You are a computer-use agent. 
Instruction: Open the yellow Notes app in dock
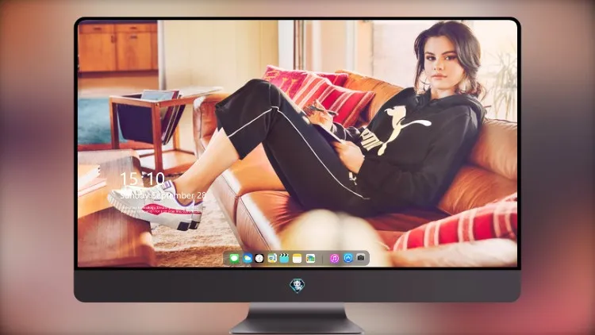297,258
